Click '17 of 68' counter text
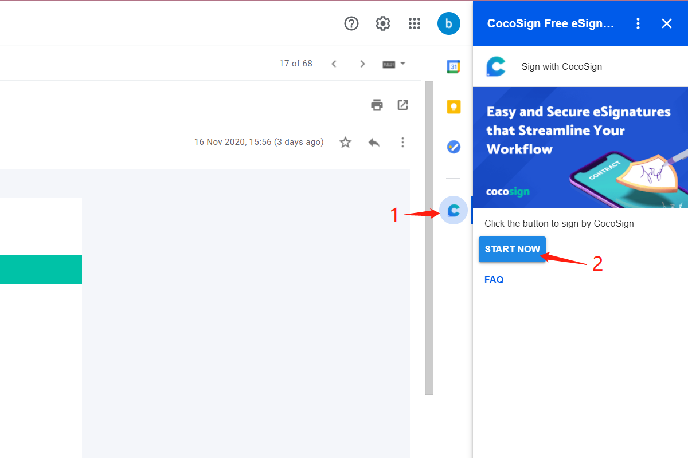 pos(296,64)
